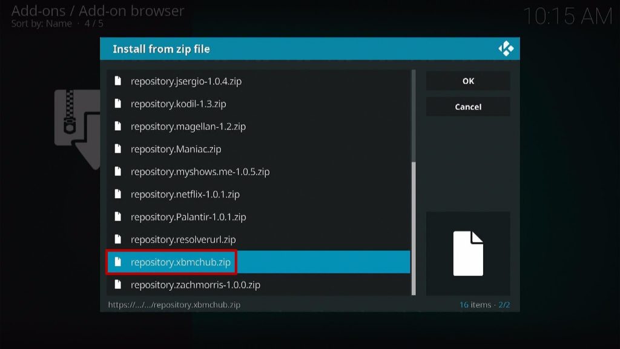Image resolution: width=620 pixels, height=349 pixels.
Task: Click file icon beside repository.Palantir-1.0.1.zip
Action: coord(118,216)
